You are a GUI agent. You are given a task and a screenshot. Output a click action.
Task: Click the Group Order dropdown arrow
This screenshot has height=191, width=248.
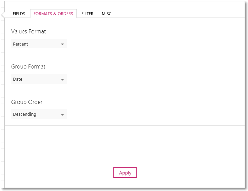click(62, 115)
